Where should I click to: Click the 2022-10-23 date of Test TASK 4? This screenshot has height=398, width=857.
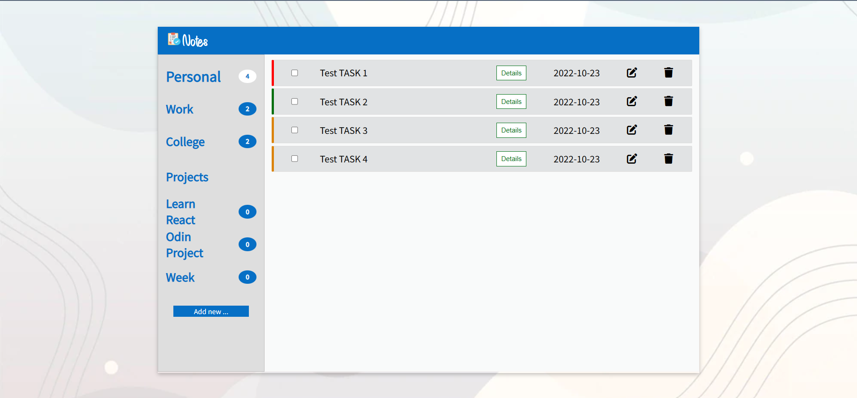(x=576, y=159)
